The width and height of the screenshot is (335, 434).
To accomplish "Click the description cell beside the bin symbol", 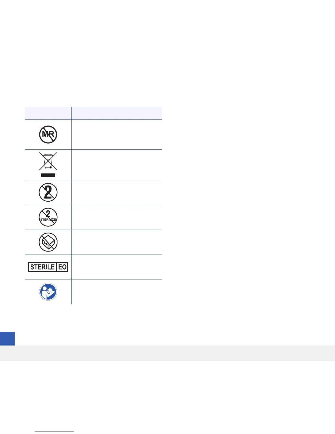I will point(117,165).
